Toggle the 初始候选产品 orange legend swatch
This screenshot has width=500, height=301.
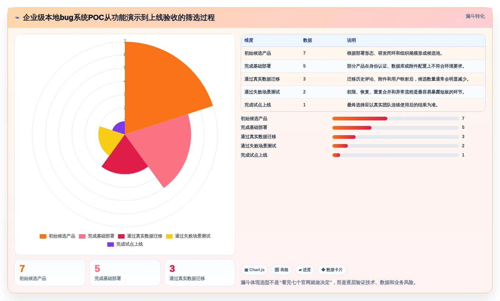coord(43,236)
